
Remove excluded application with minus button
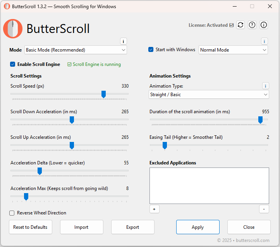point(264,209)
